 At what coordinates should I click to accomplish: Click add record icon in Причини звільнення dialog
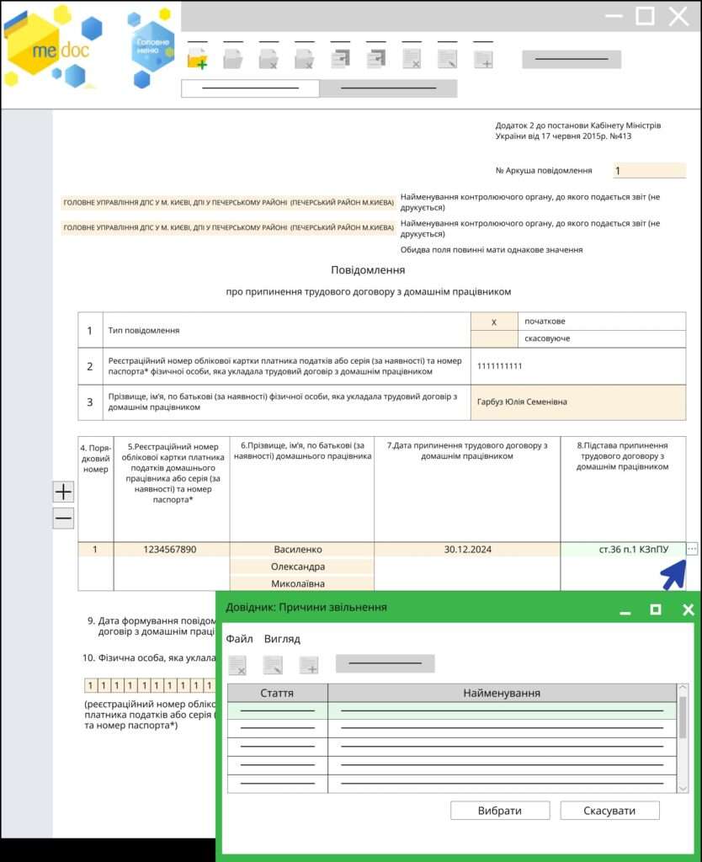coord(309,665)
